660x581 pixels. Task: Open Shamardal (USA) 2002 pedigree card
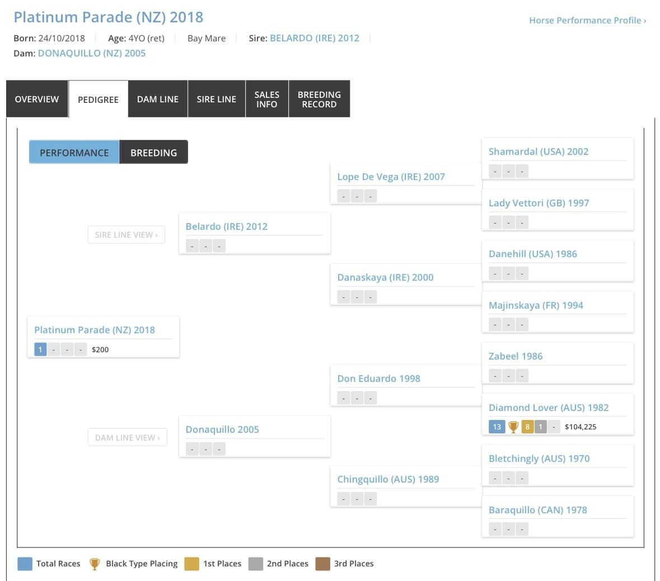coord(539,152)
